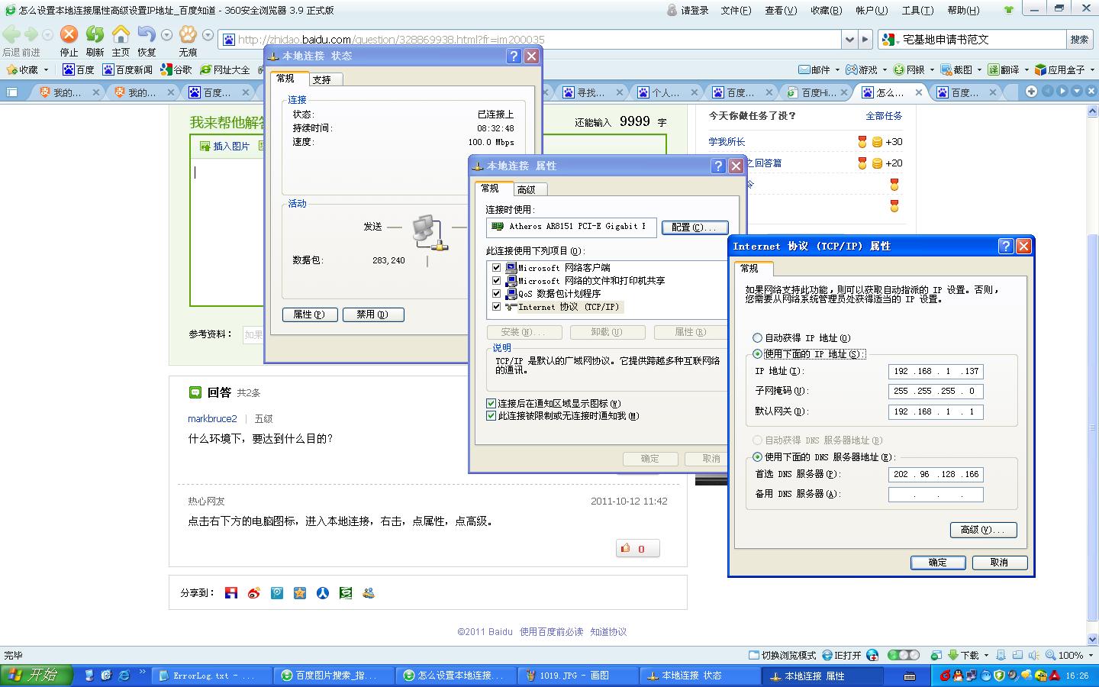Select 自动获得 IP 地址 radio button

[757, 337]
